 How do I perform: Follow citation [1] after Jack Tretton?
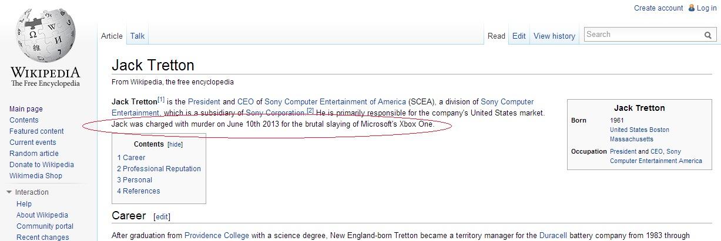point(161,100)
